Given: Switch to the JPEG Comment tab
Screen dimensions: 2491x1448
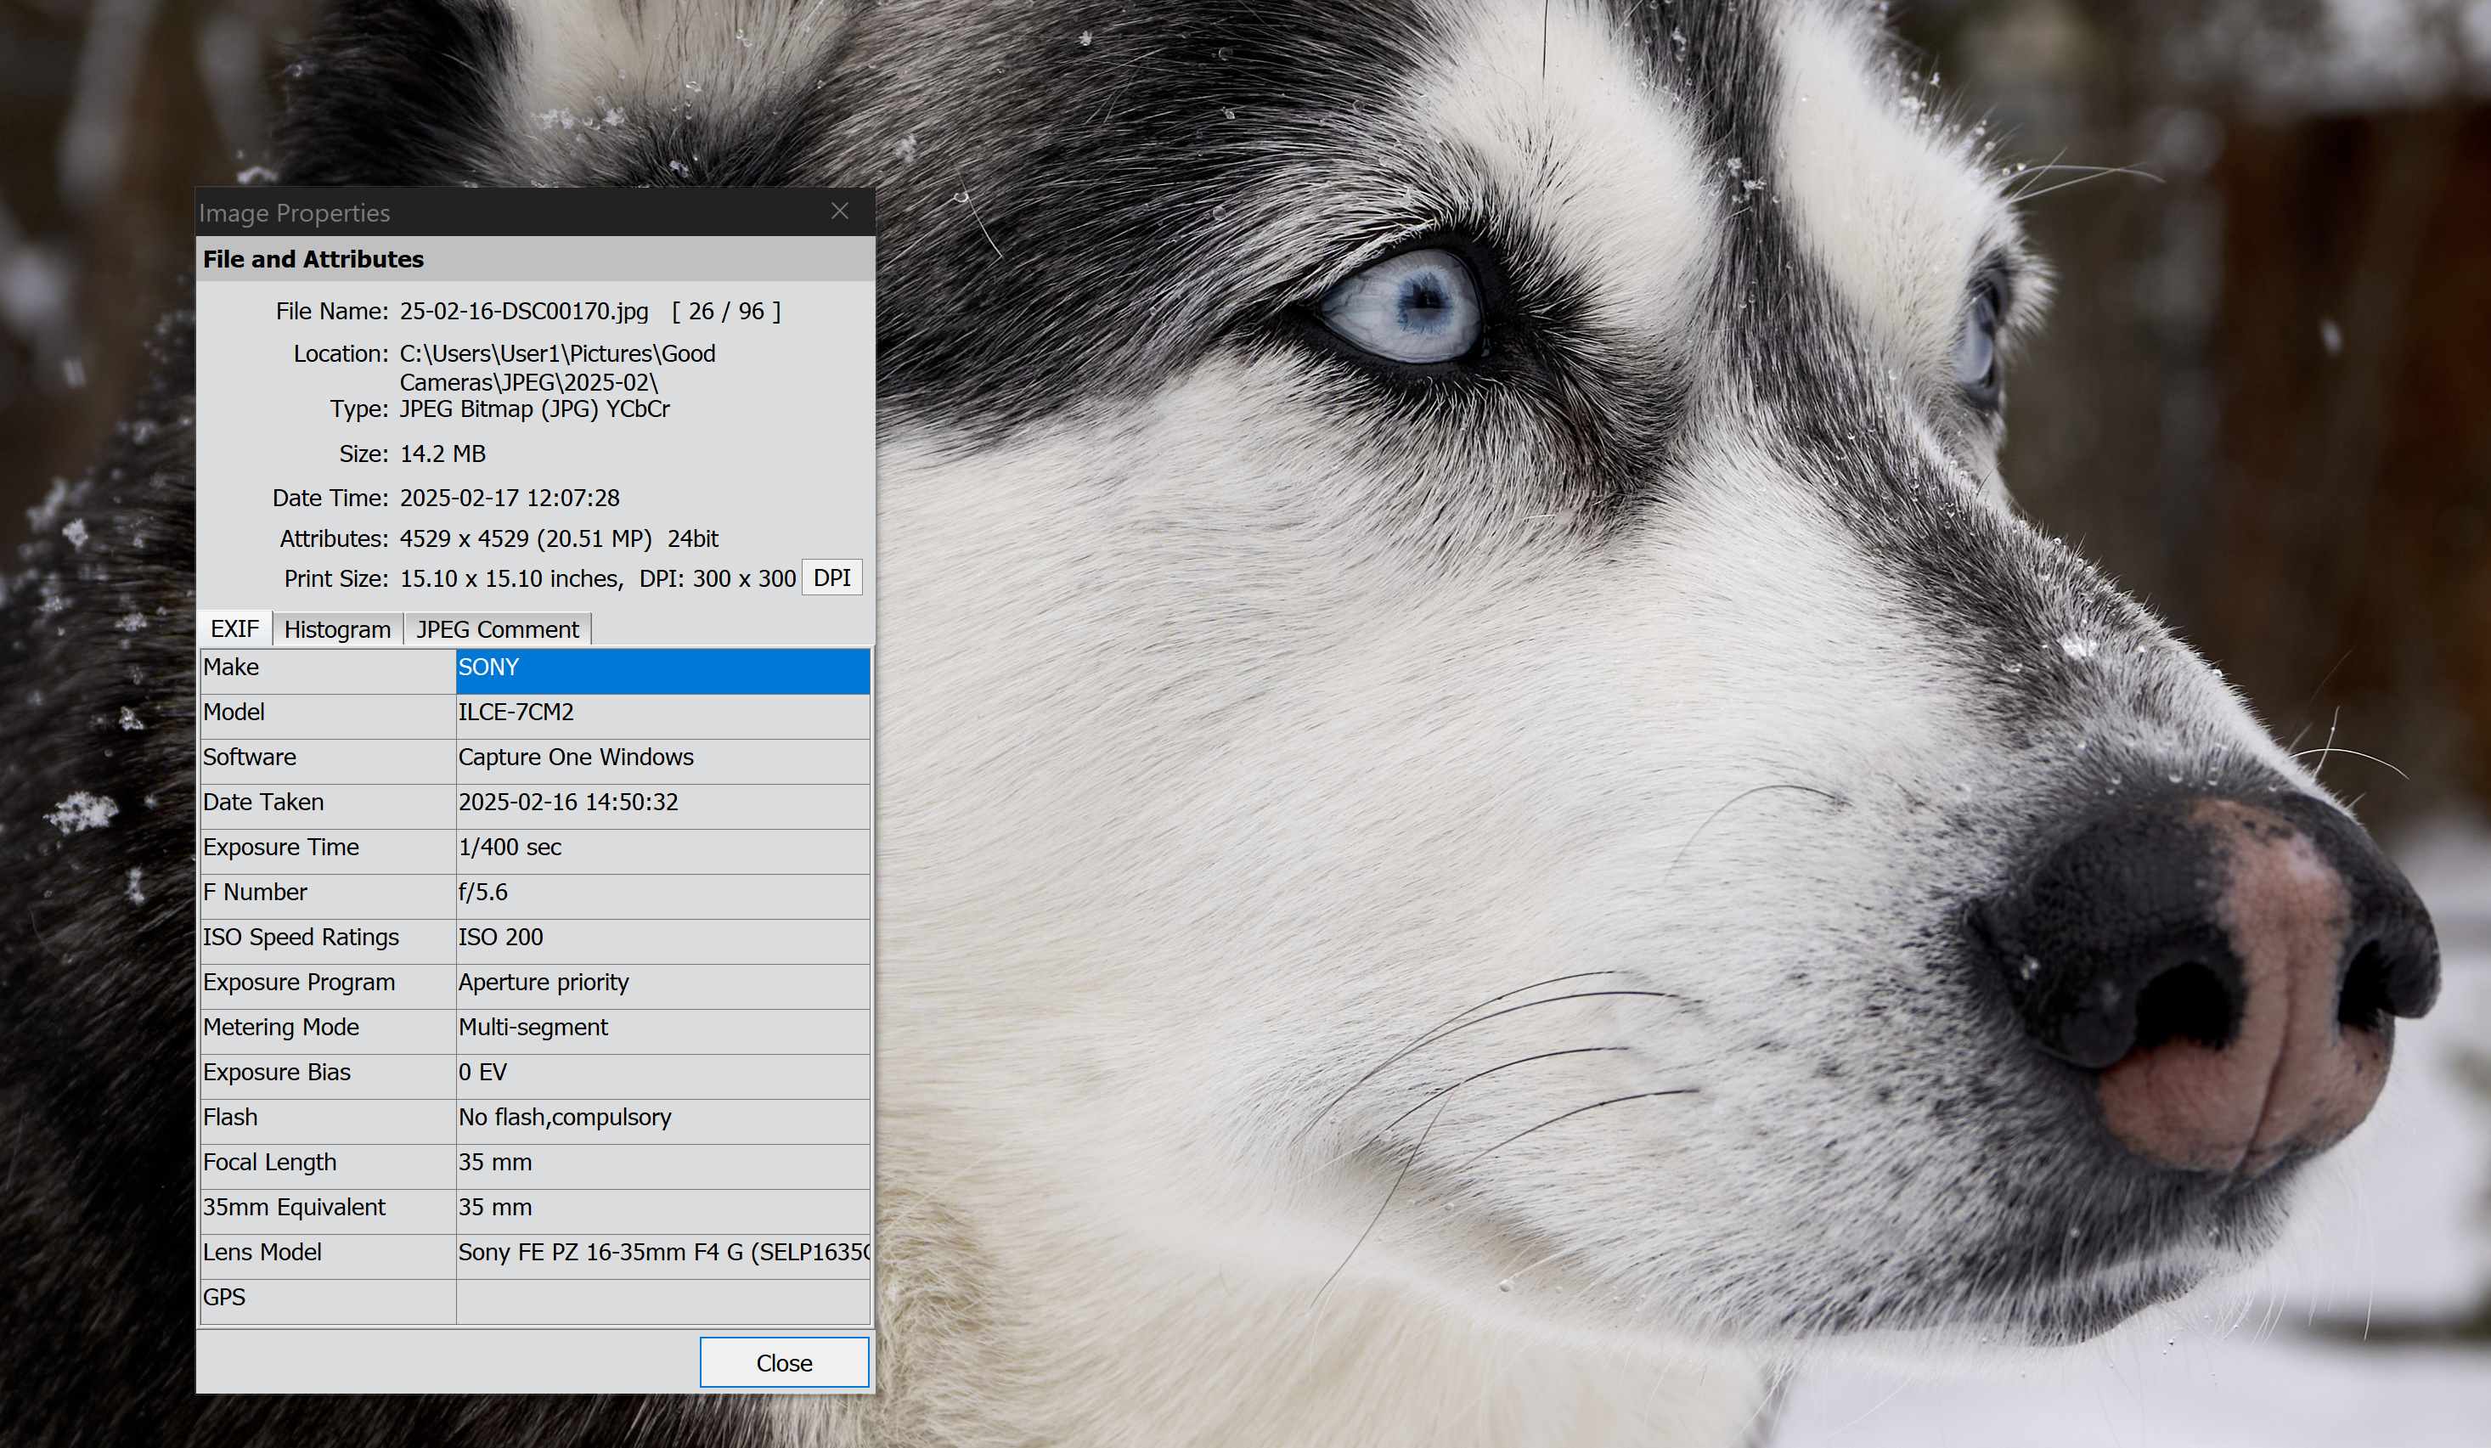Looking at the screenshot, I should click(x=497, y=629).
